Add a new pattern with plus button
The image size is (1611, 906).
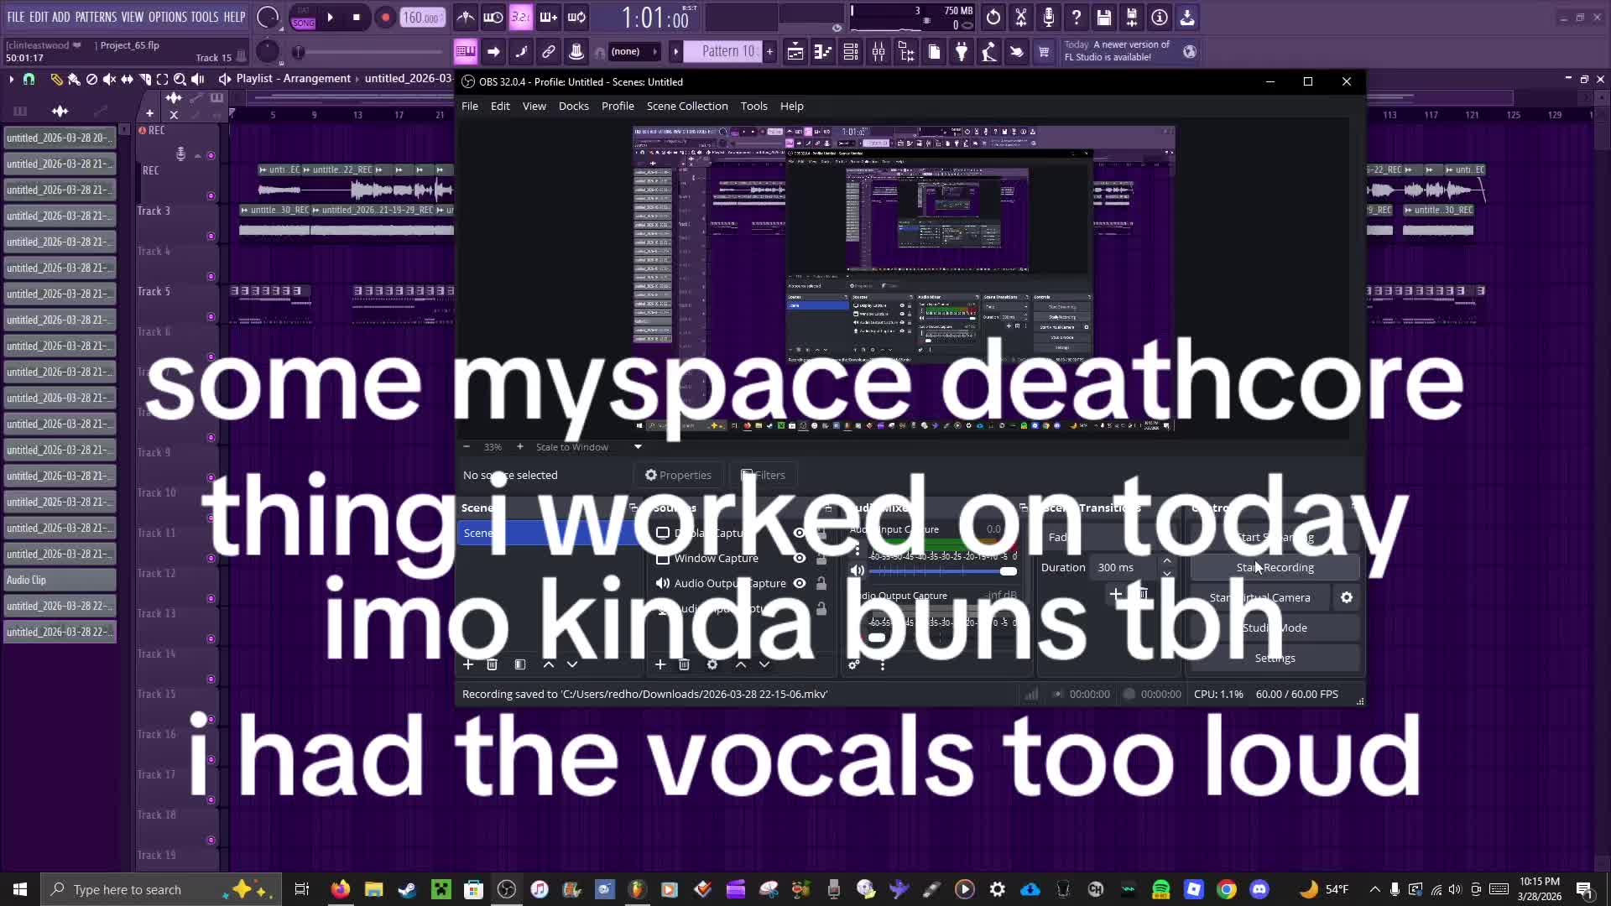click(769, 51)
